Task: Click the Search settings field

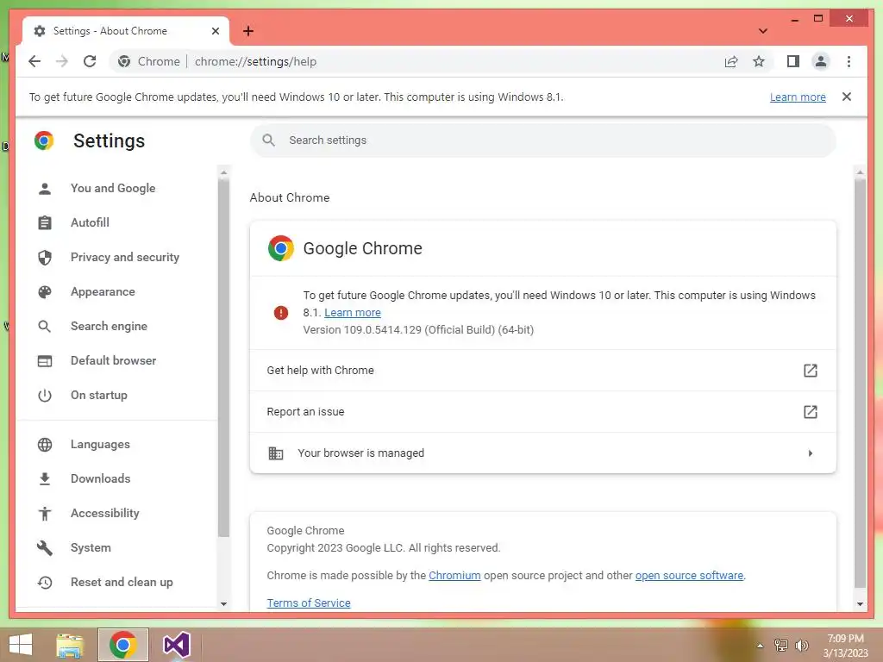Action: coord(543,141)
